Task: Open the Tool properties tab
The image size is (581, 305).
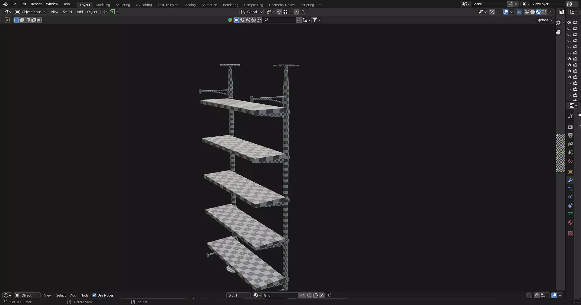Action: point(570,116)
